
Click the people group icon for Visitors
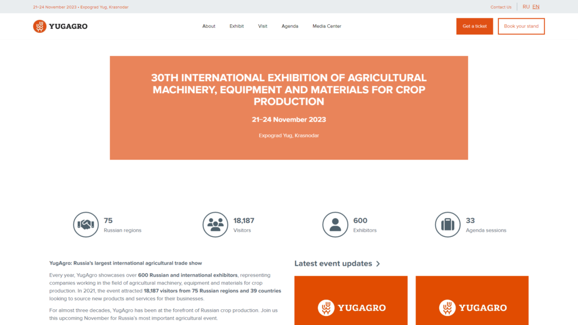pyautogui.click(x=215, y=225)
